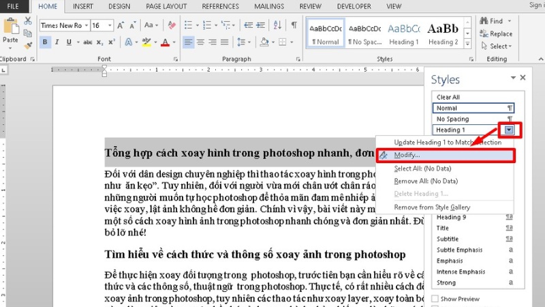Image resolution: width=545 pixels, height=307 pixels.
Task: Toggle Superscript formatting
Action: pyautogui.click(x=112, y=42)
